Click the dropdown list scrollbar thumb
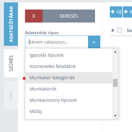 [x=115, y=83]
